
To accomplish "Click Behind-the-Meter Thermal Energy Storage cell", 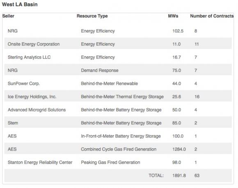I will (122, 96).
